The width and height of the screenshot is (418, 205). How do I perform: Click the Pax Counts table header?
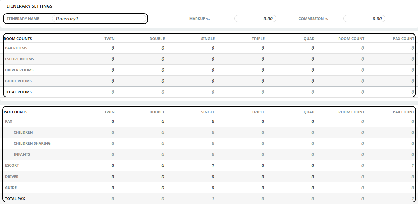pos(15,112)
